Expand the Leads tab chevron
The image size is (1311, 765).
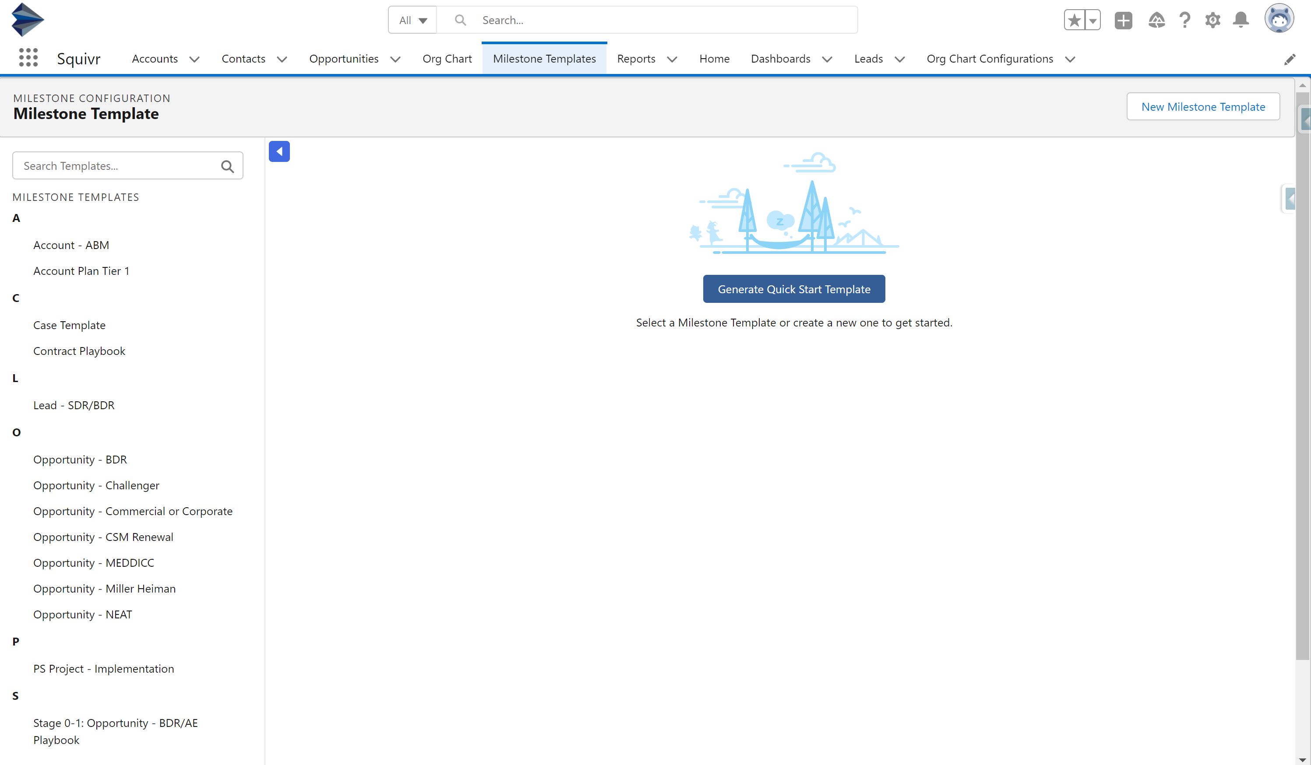tap(899, 59)
